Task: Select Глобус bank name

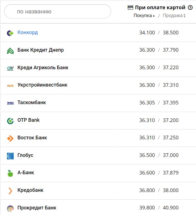Action: pyautogui.click(x=25, y=155)
